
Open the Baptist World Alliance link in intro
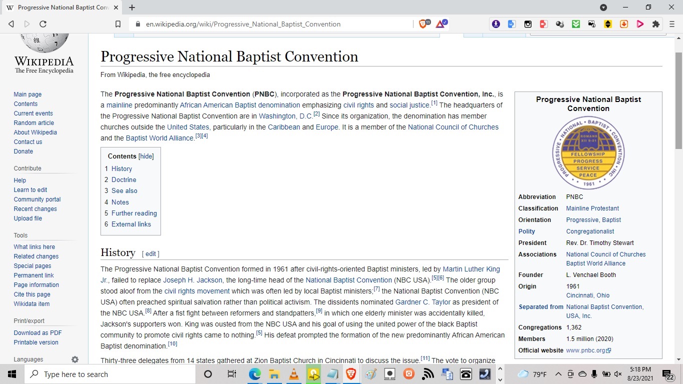click(159, 138)
